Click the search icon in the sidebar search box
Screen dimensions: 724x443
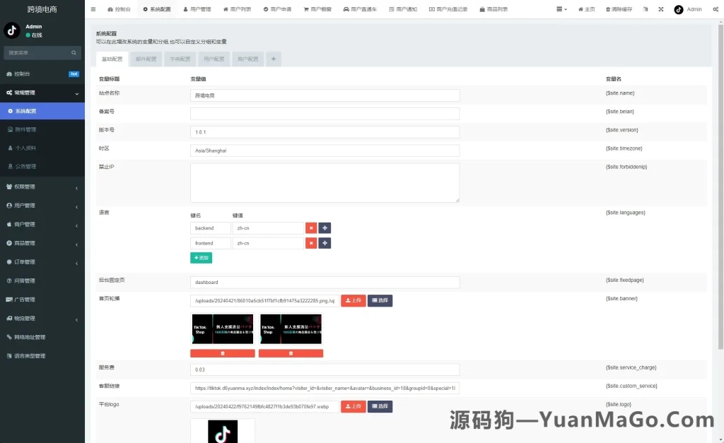point(74,52)
